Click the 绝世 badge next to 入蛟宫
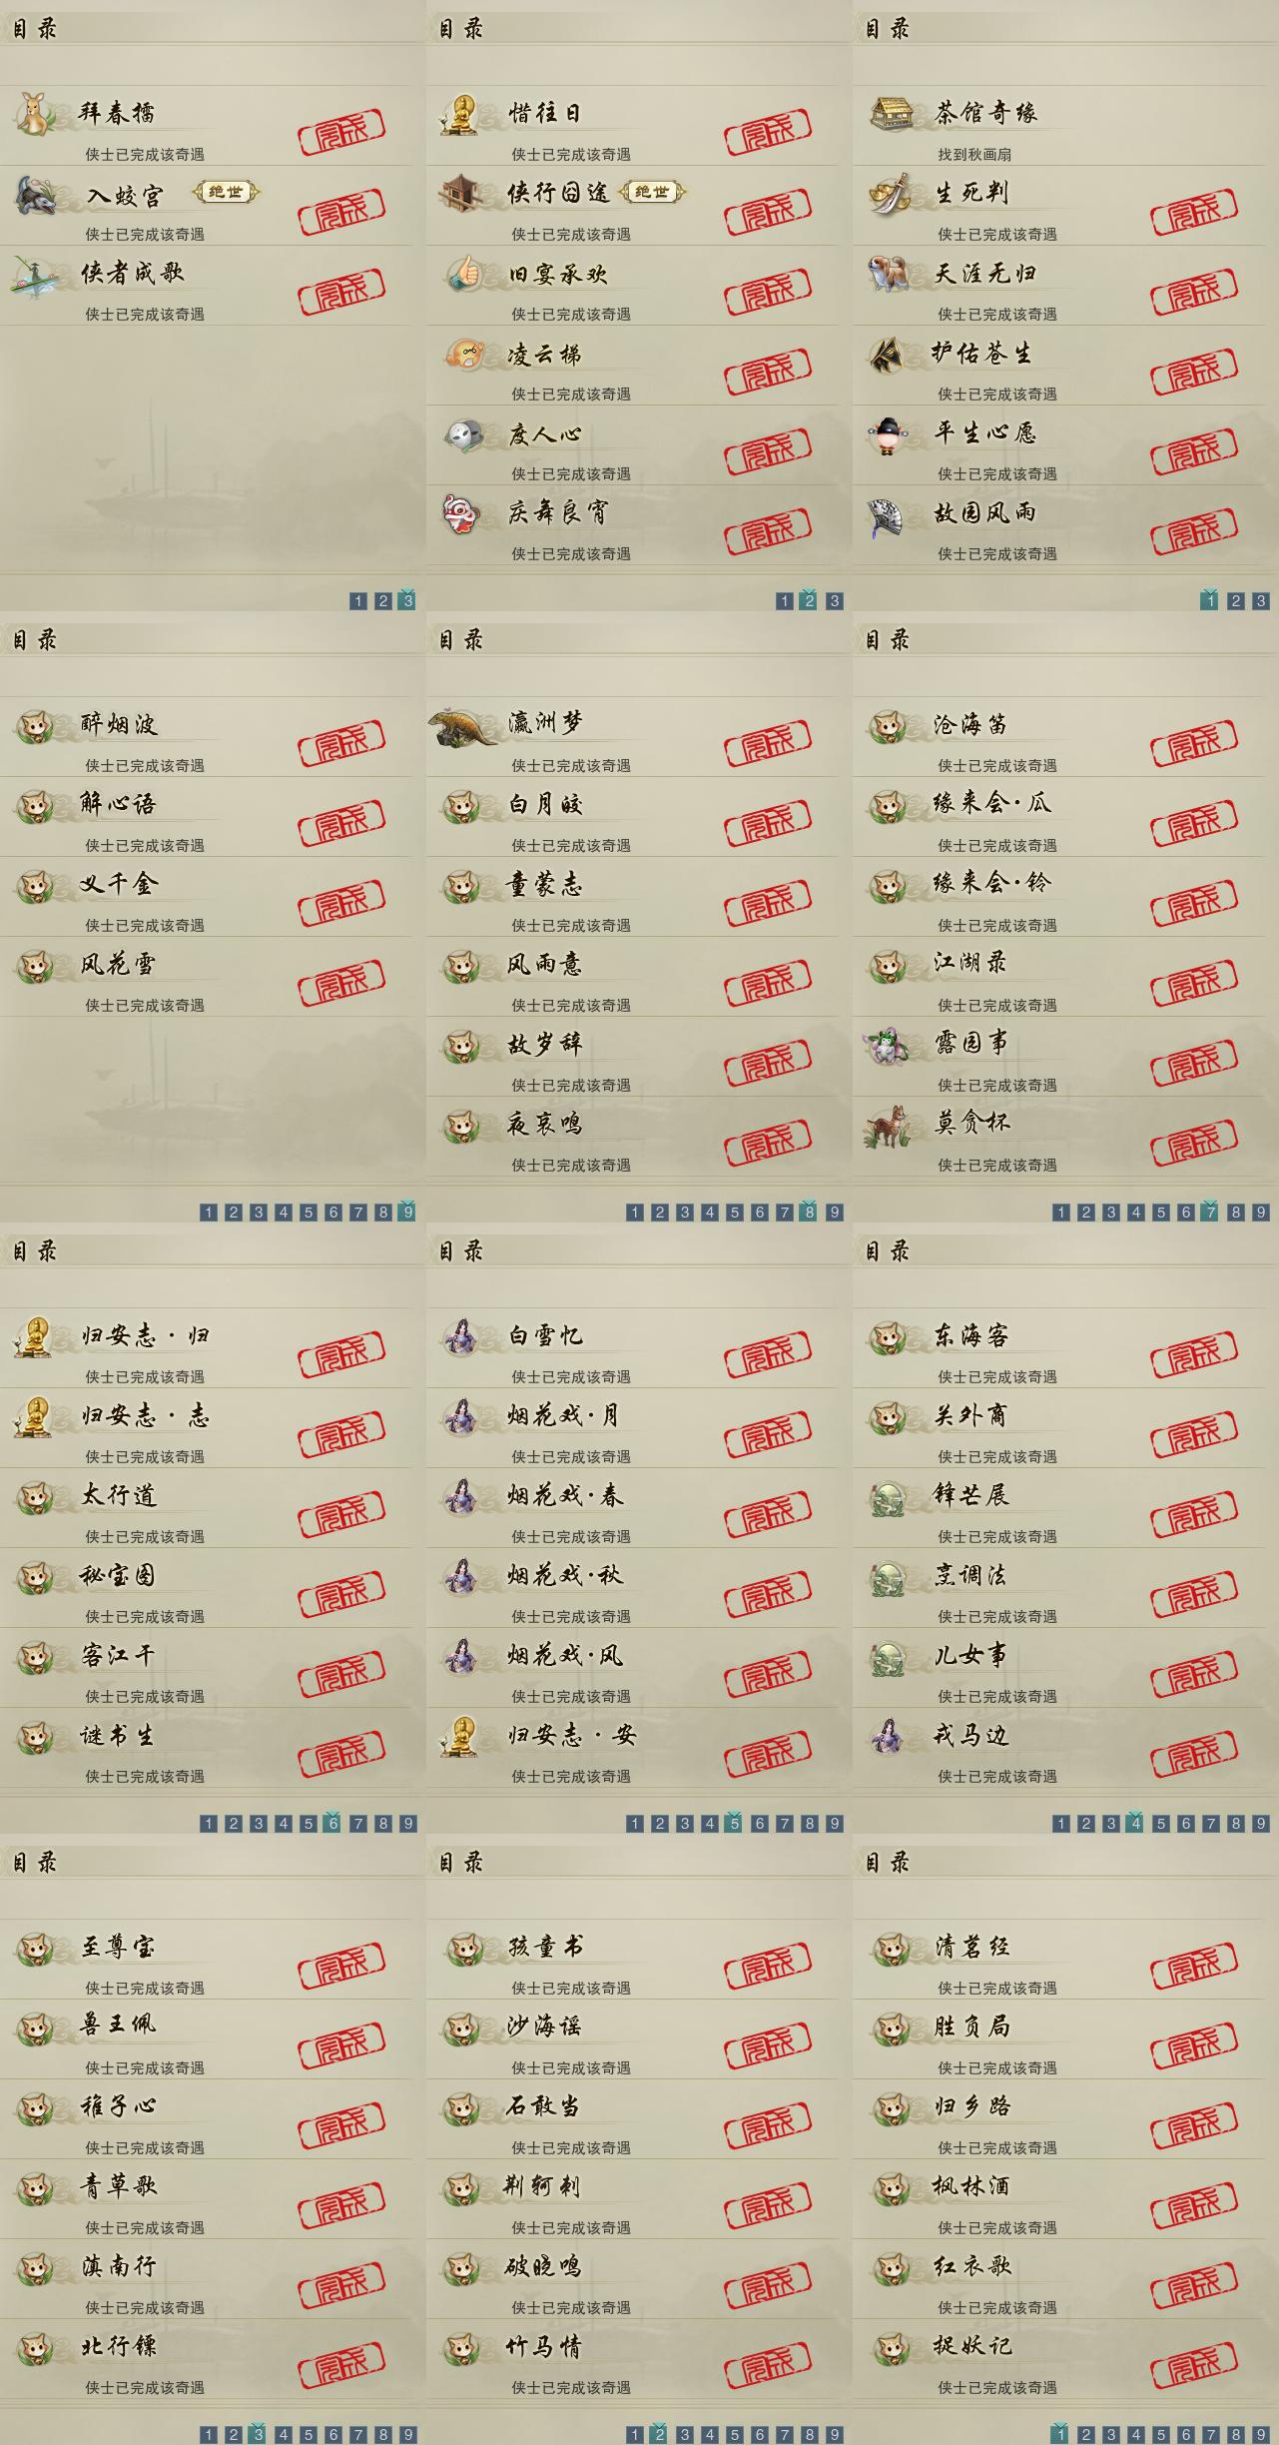Image resolution: width=1279 pixels, height=2445 pixels. click(x=226, y=192)
